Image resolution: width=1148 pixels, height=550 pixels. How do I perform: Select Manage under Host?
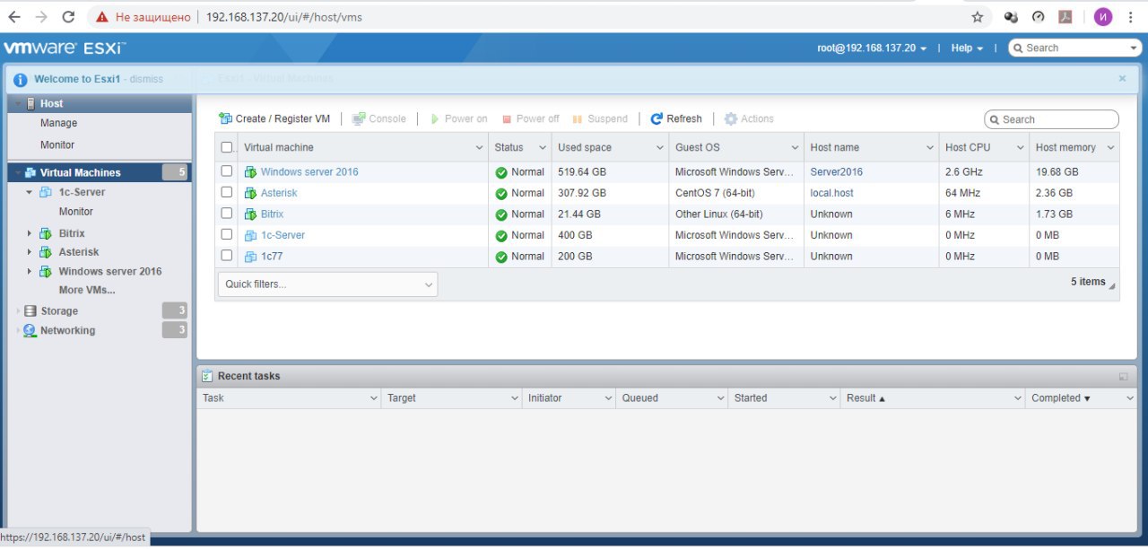click(58, 123)
